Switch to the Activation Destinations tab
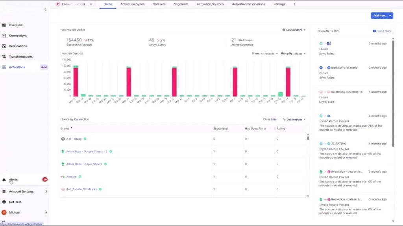The image size is (403, 226). pos(249,4)
